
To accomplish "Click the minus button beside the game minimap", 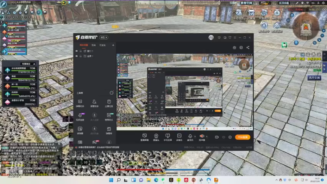I will click(x=323, y=36).
